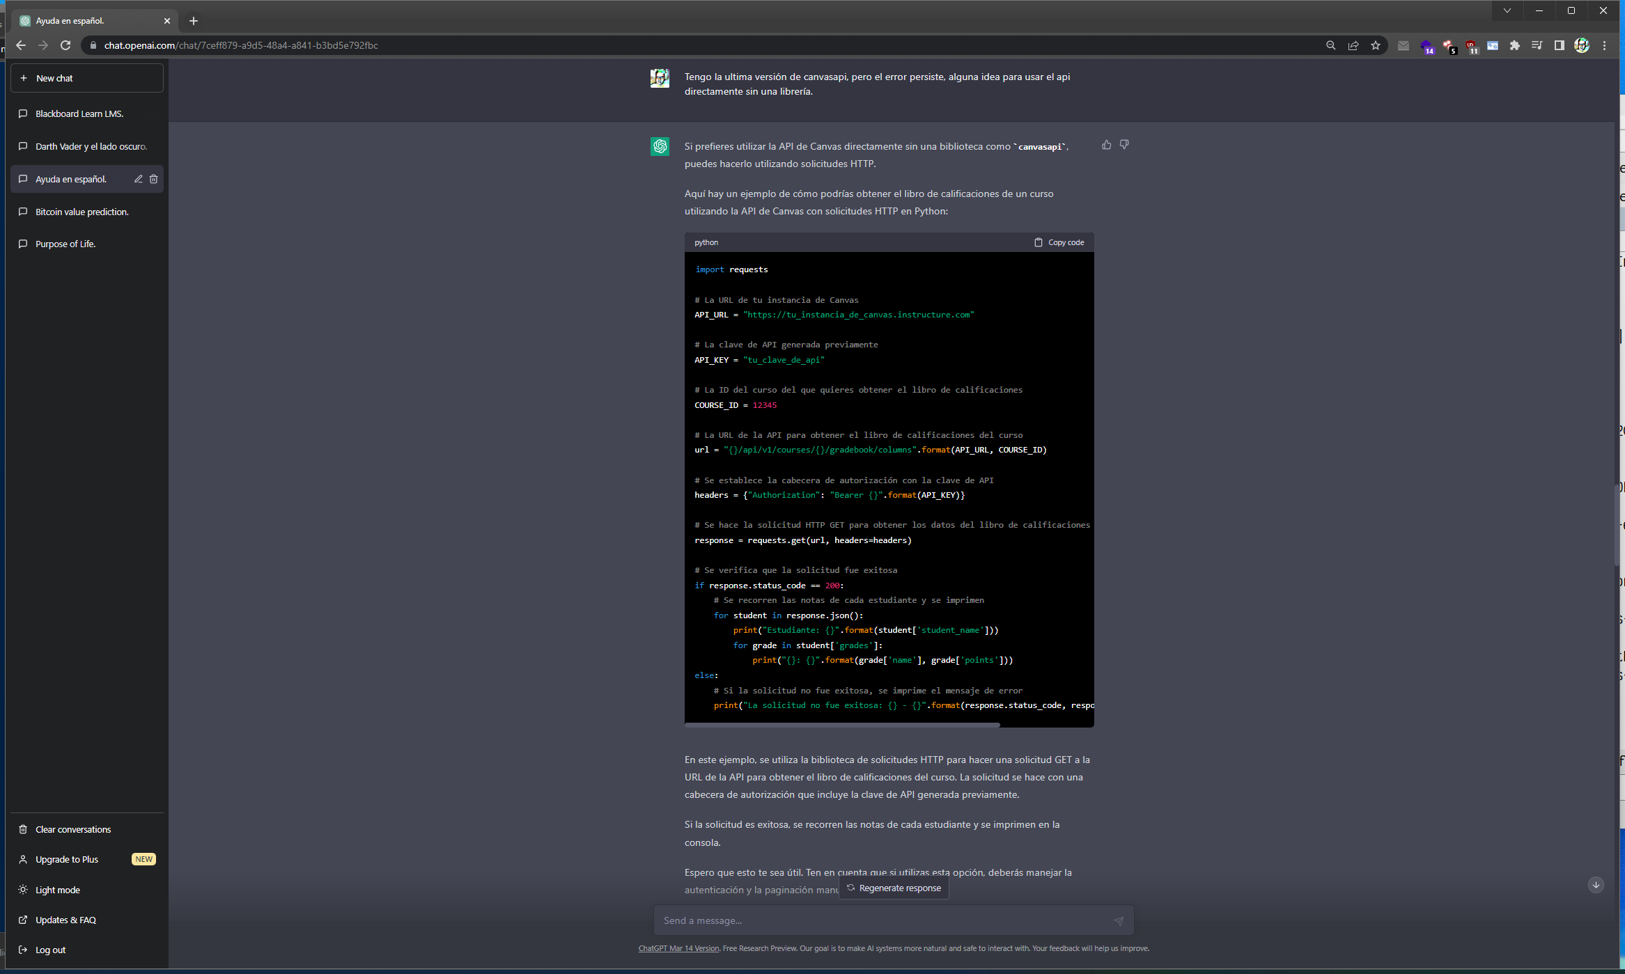Click the code block horizontal scrollbar
This screenshot has height=974, width=1625.
[x=842, y=725]
